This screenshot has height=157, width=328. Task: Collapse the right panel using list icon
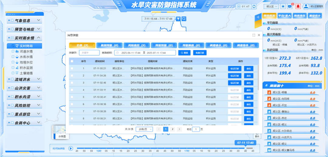258,17
